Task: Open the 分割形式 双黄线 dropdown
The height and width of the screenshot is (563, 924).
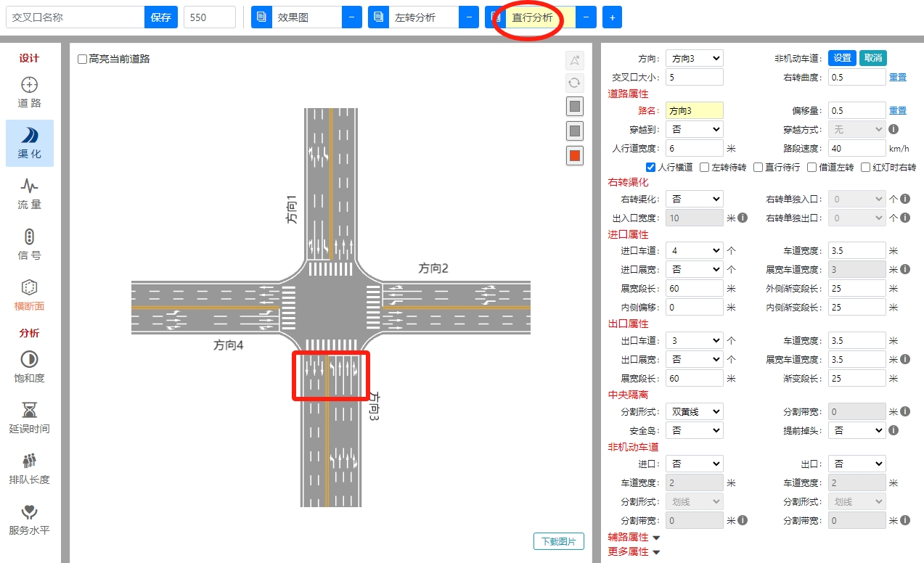Action: (x=694, y=411)
